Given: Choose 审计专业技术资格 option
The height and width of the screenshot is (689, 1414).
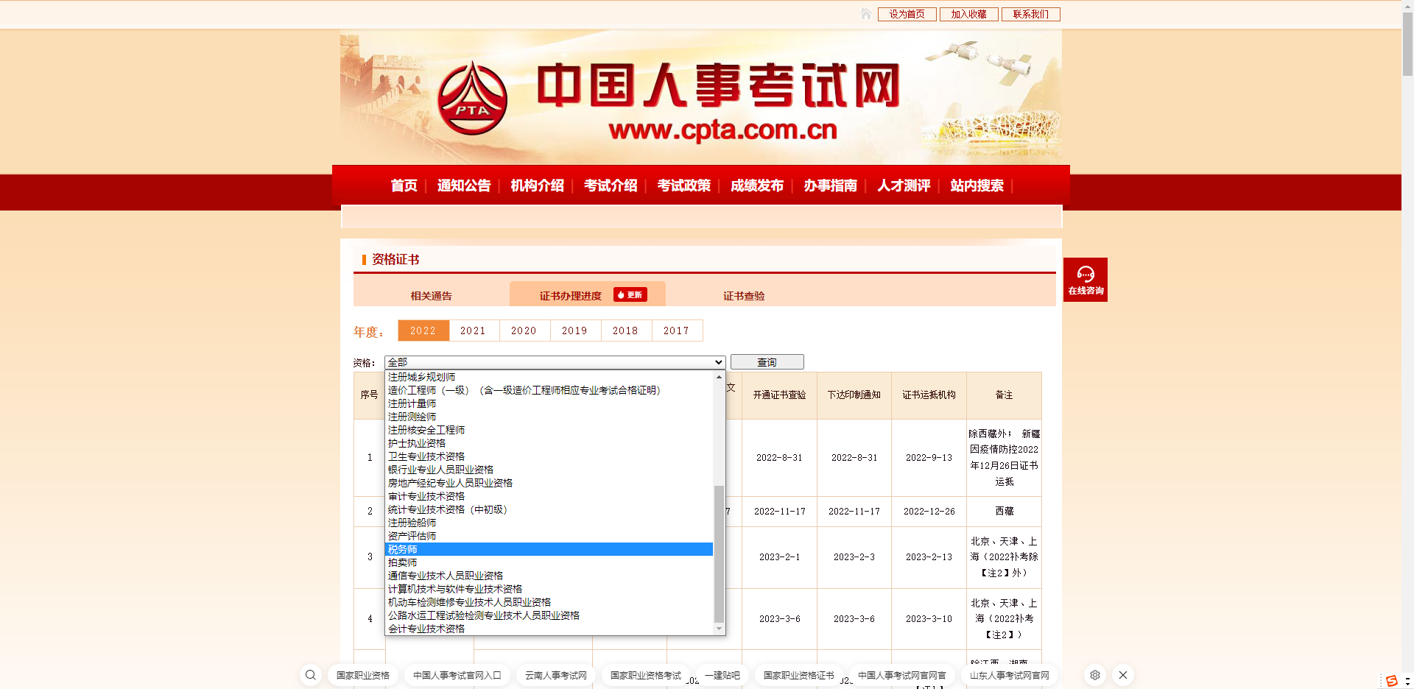Looking at the screenshot, I should (x=549, y=496).
